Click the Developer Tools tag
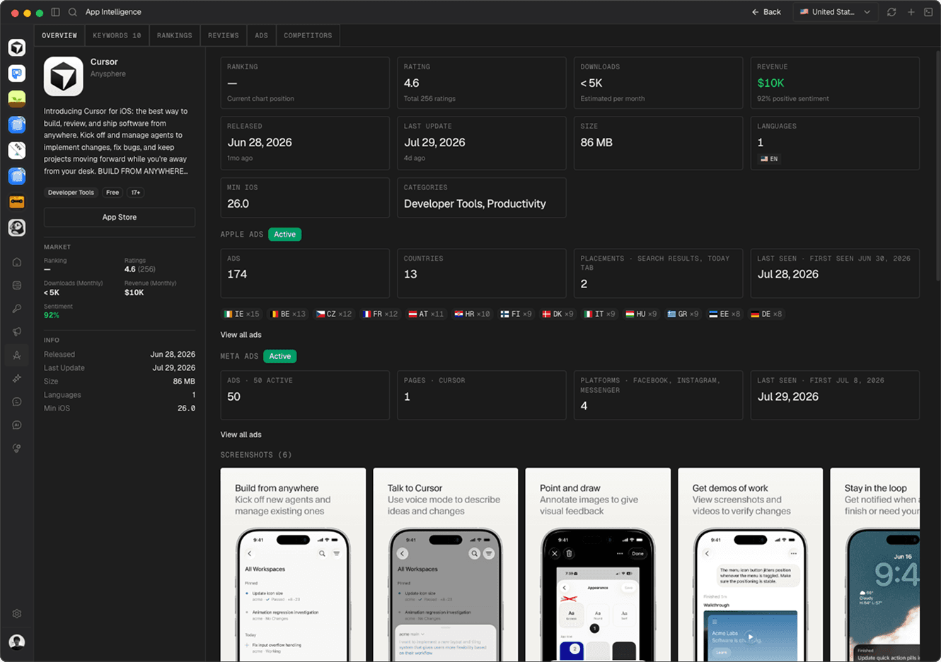 tap(71, 192)
